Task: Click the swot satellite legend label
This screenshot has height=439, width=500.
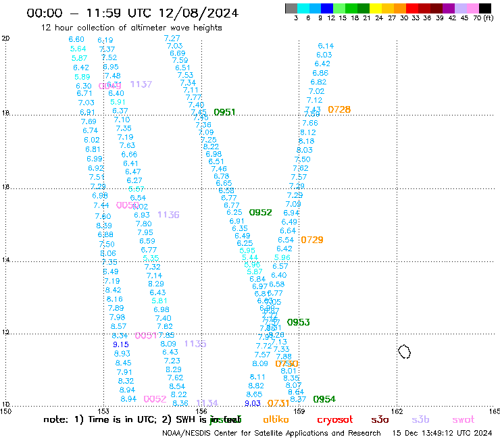Action: coord(464,420)
